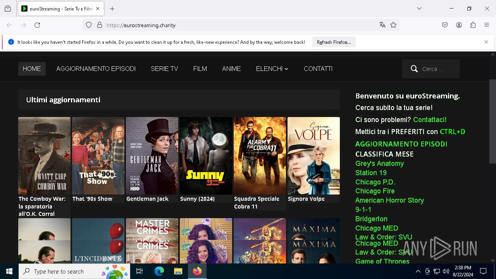Focus the address bar URL field
The height and width of the screenshot is (279, 496).
click(x=240, y=25)
